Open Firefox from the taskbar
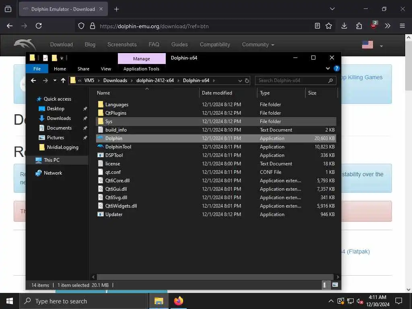Image resolution: width=412 pixels, height=309 pixels. click(x=178, y=301)
